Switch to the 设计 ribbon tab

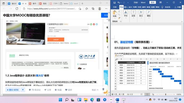click(x=130, y=7)
